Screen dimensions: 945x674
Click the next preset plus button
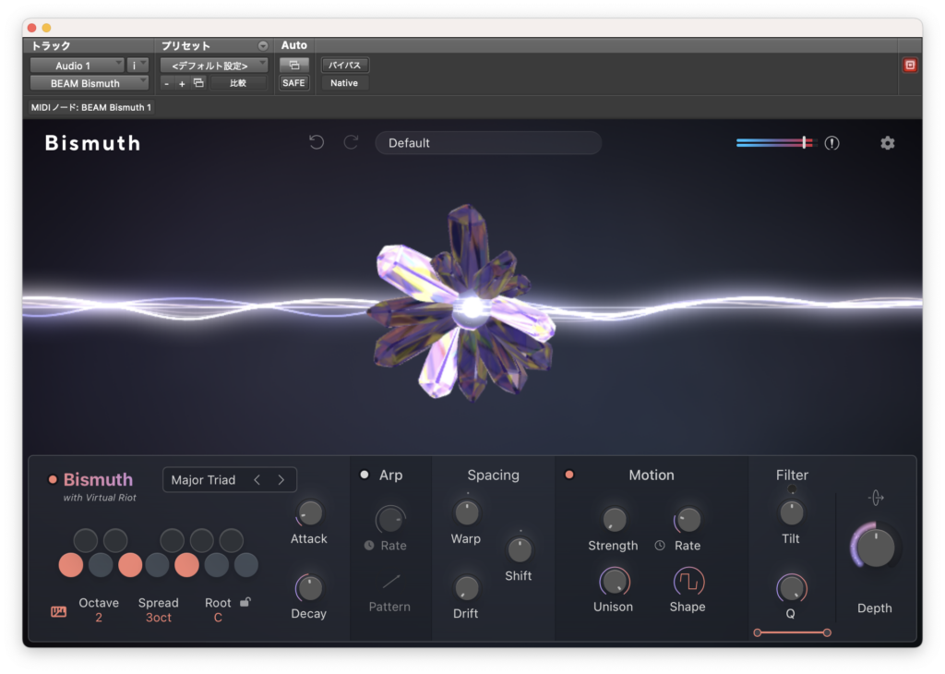(182, 84)
